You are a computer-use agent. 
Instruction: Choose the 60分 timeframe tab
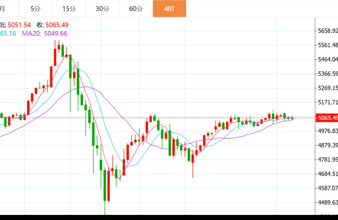click(x=136, y=9)
